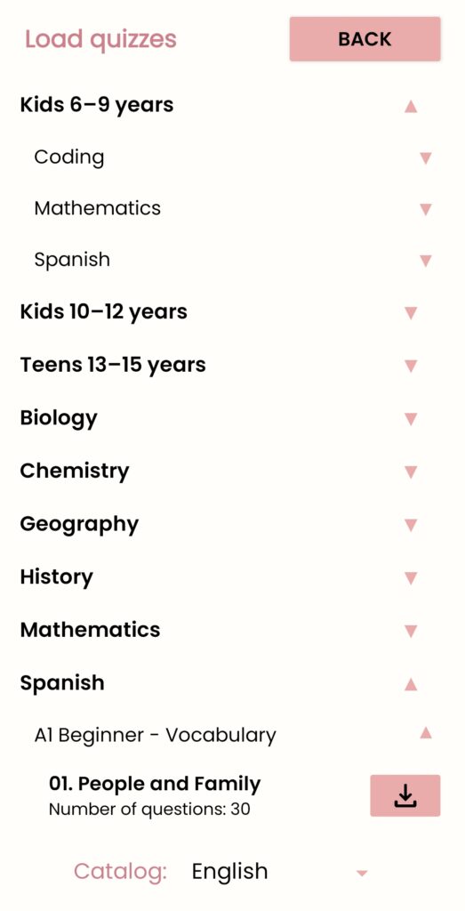Expand Coding subcategory arrow
Image resolution: width=465 pixels, height=911 pixels.
pos(426,158)
